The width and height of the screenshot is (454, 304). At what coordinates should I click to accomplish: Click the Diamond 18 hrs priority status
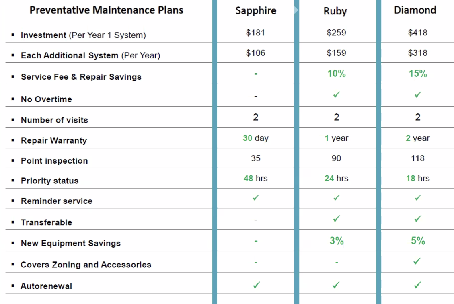point(418,178)
